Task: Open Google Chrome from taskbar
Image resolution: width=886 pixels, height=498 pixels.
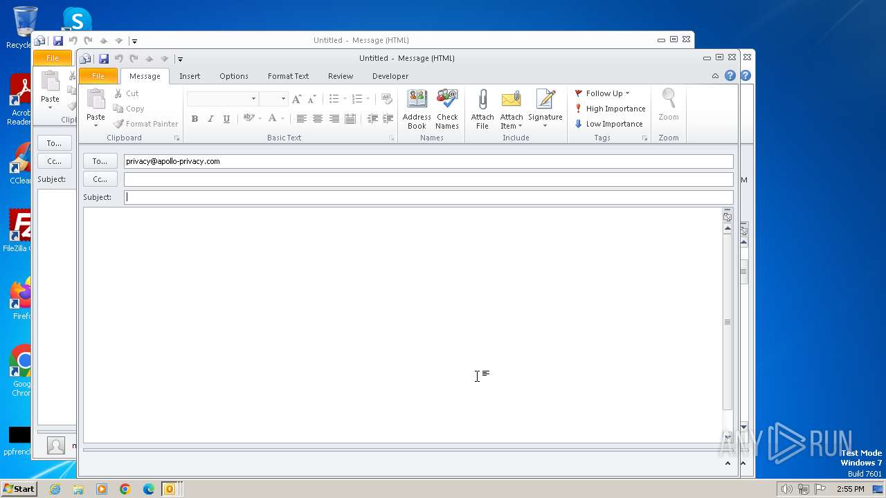Action: point(125,489)
